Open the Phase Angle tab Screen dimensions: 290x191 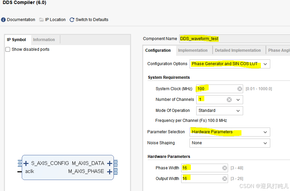(279, 50)
